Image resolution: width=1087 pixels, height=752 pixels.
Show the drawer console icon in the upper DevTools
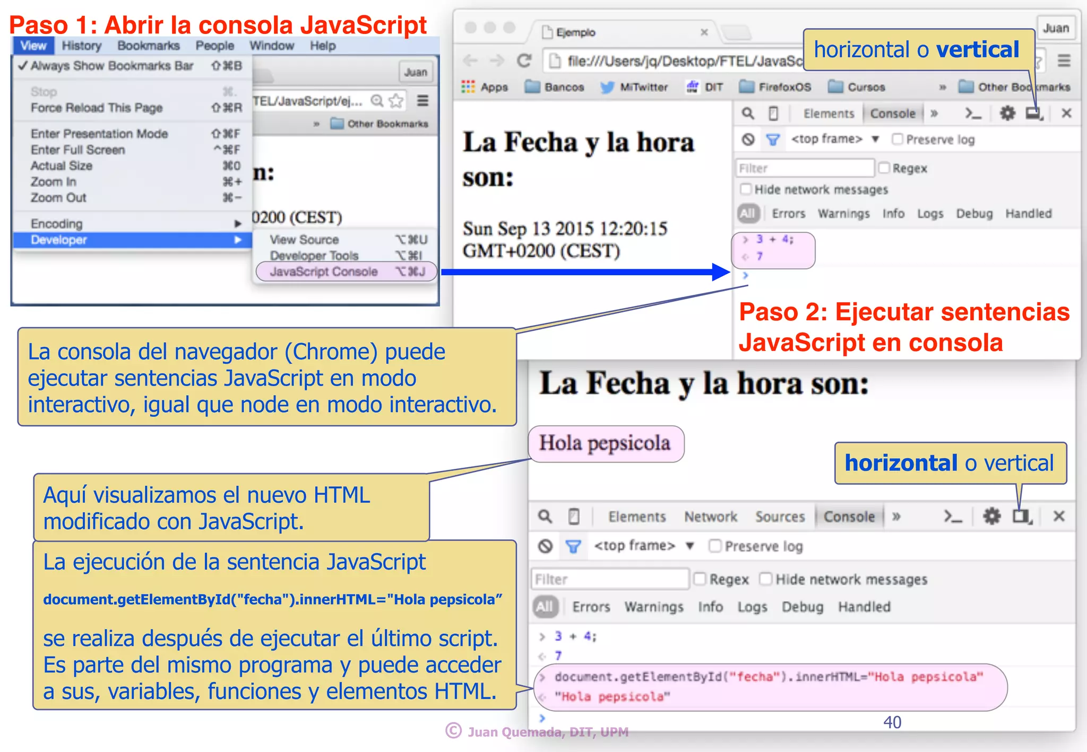(972, 113)
